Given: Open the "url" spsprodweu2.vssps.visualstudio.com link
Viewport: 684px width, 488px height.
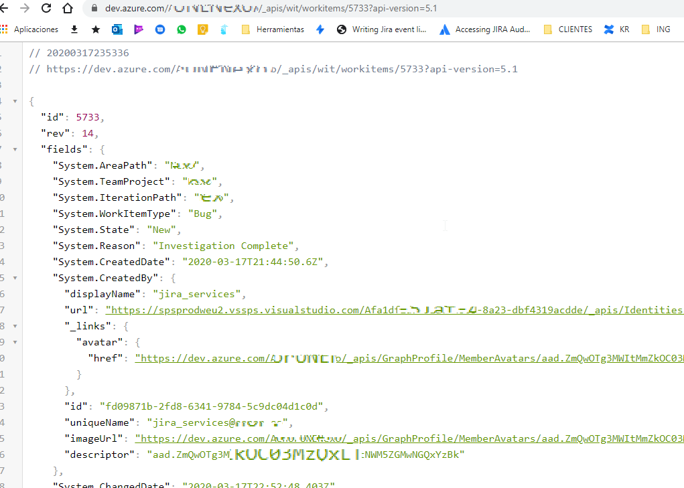Looking at the screenshot, I should pos(395,310).
